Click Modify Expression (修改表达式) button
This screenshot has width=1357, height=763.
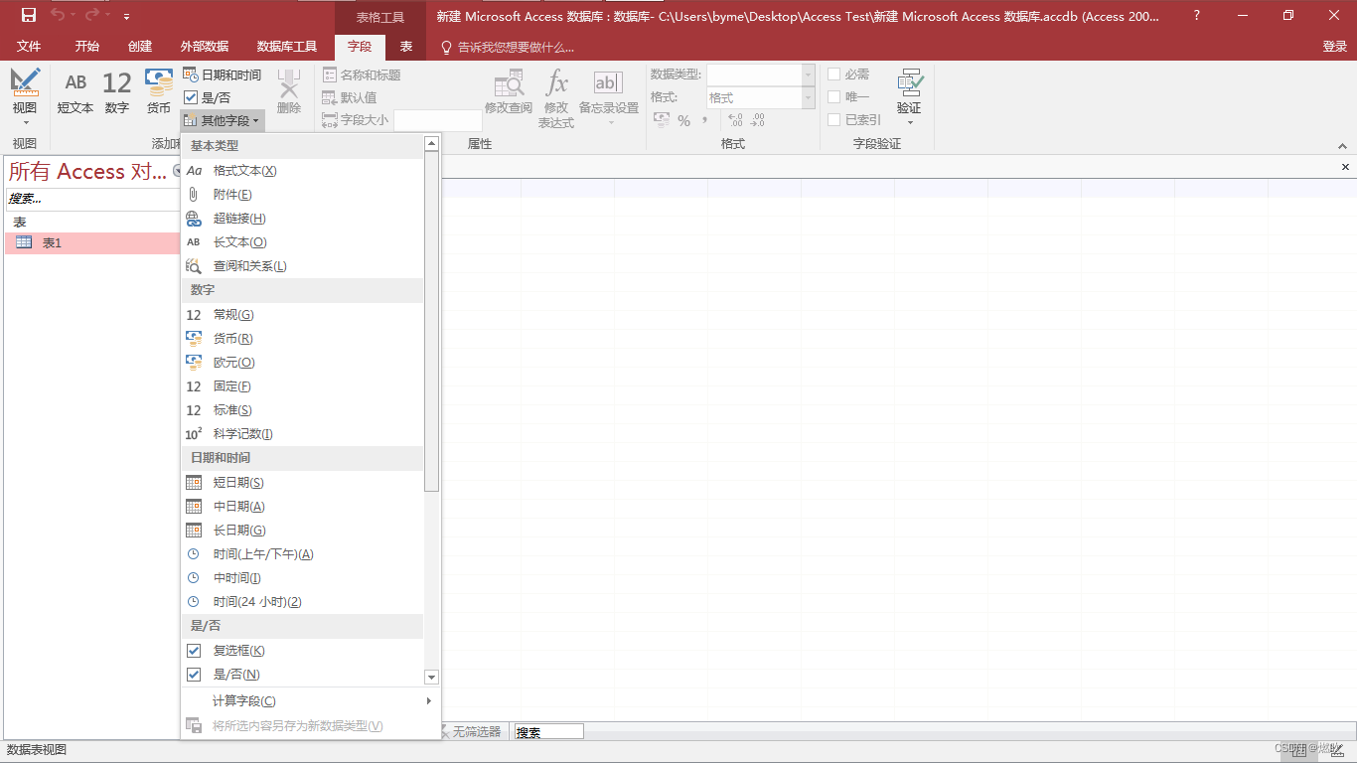click(556, 98)
